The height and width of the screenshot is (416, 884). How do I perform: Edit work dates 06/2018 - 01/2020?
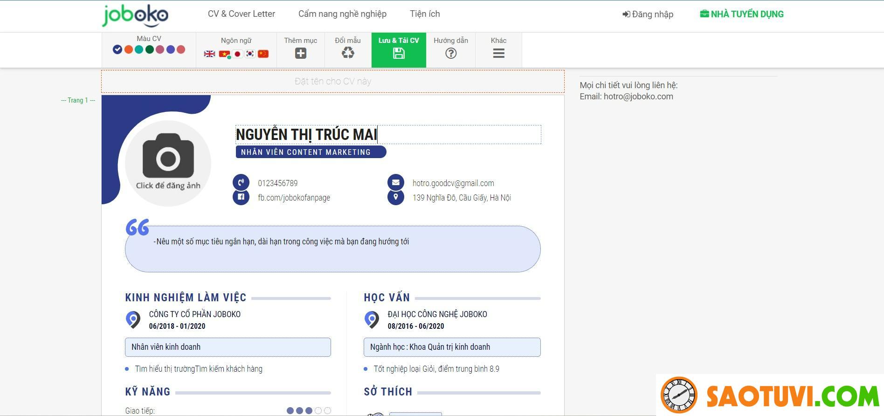pyautogui.click(x=177, y=326)
